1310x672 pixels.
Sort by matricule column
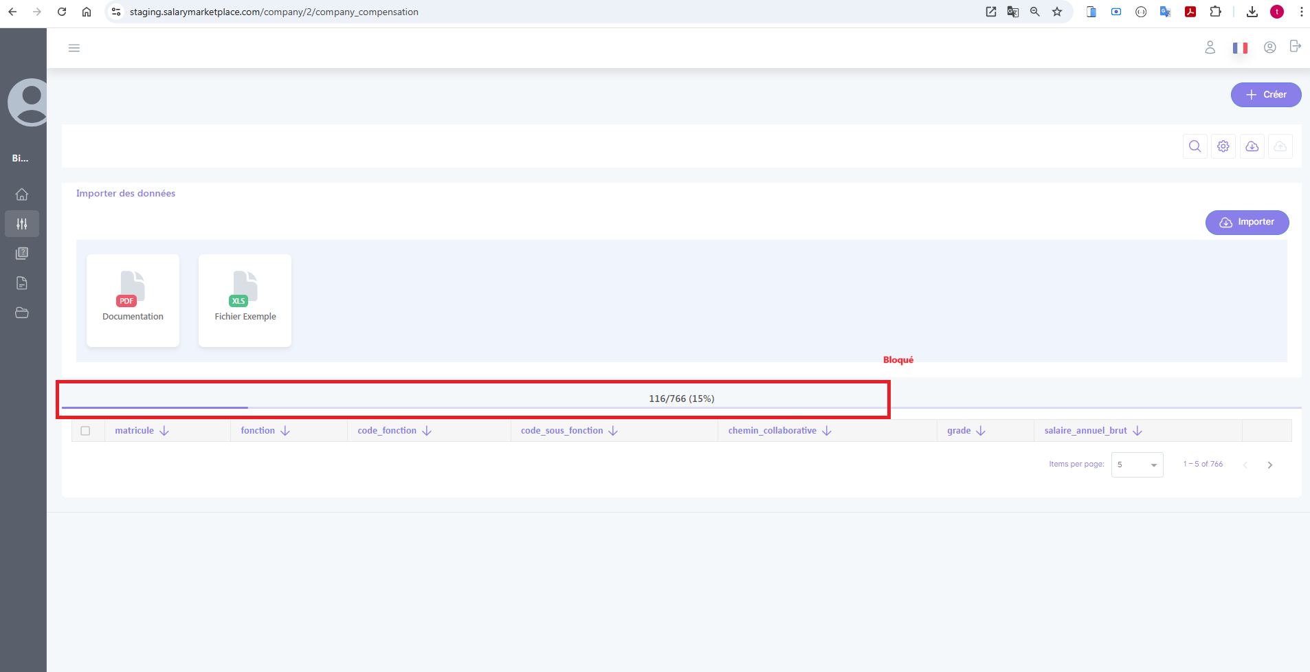[135, 431]
